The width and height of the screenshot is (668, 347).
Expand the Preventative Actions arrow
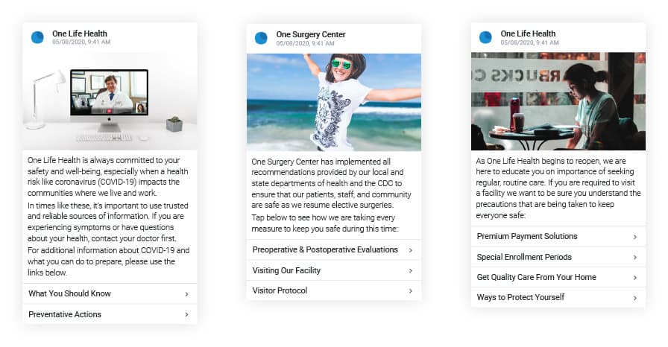click(186, 315)
